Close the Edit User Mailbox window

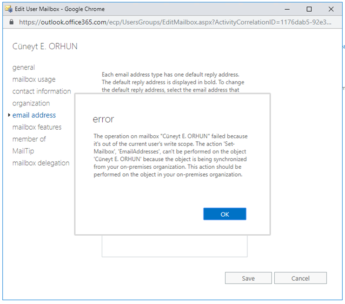coord(331,9)
